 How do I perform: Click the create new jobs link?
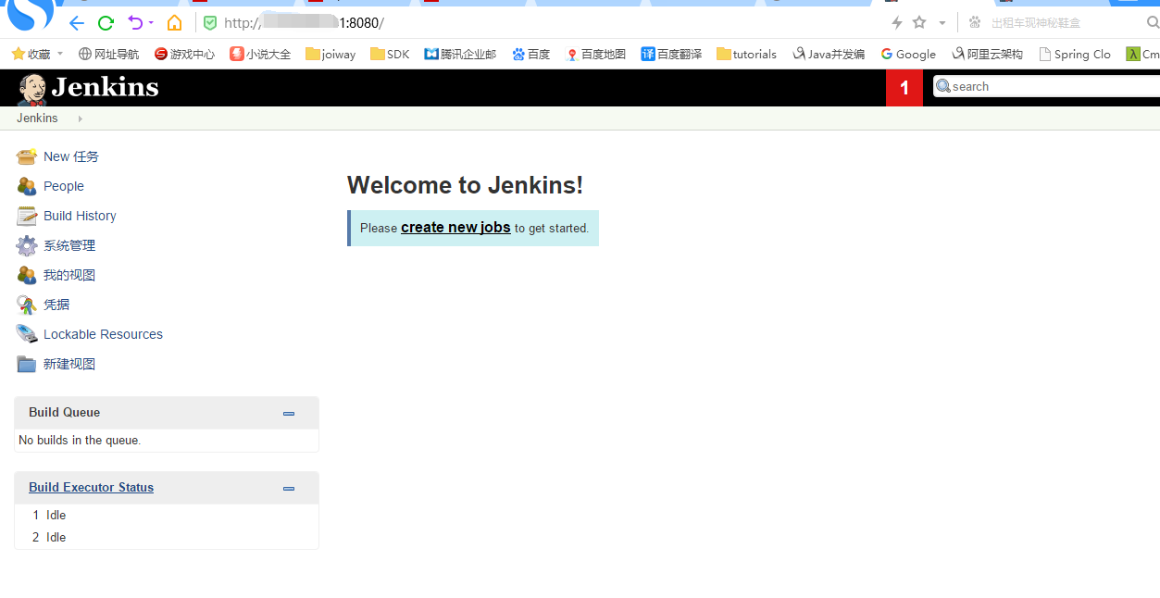tap(455, 227)
